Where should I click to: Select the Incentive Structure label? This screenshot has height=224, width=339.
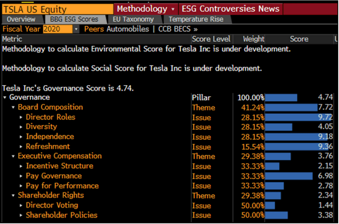coord(60,166)
